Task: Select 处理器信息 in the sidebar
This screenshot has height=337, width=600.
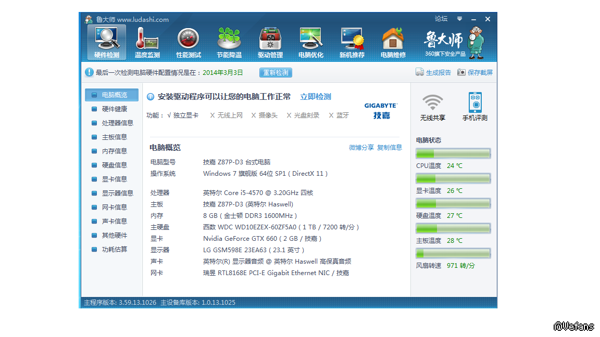Action: (117, 123)
